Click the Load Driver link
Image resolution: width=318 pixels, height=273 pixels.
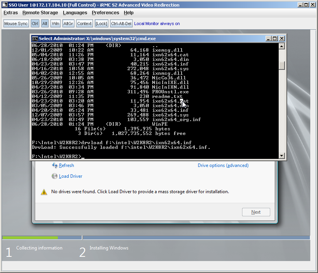71,176
